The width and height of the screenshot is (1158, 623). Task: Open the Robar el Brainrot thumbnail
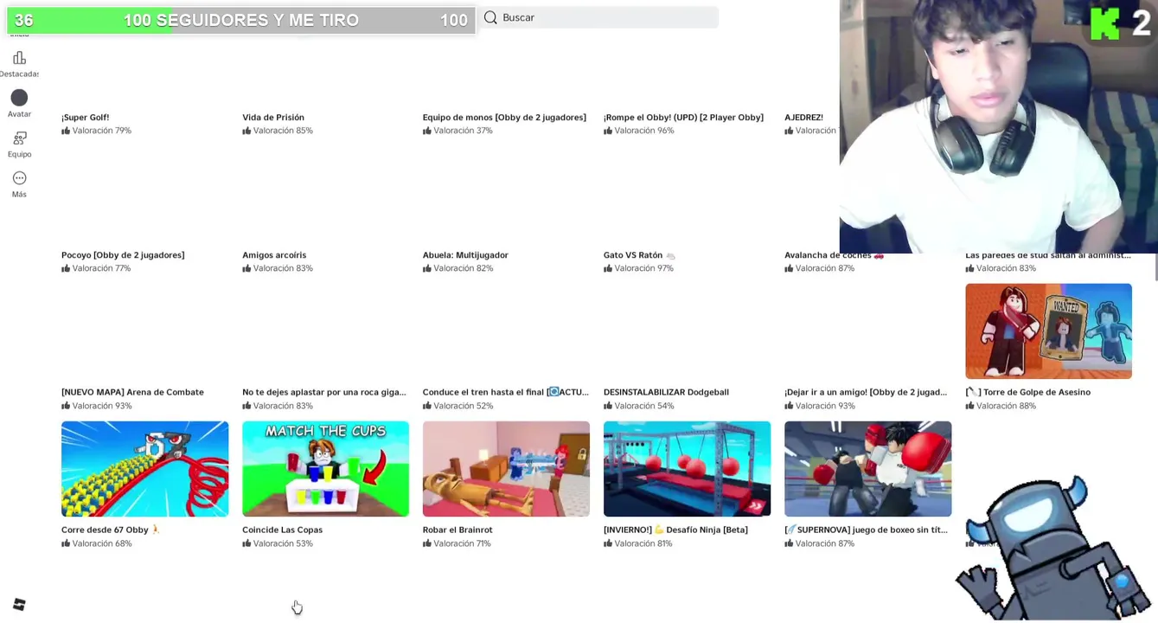(506, 469)
